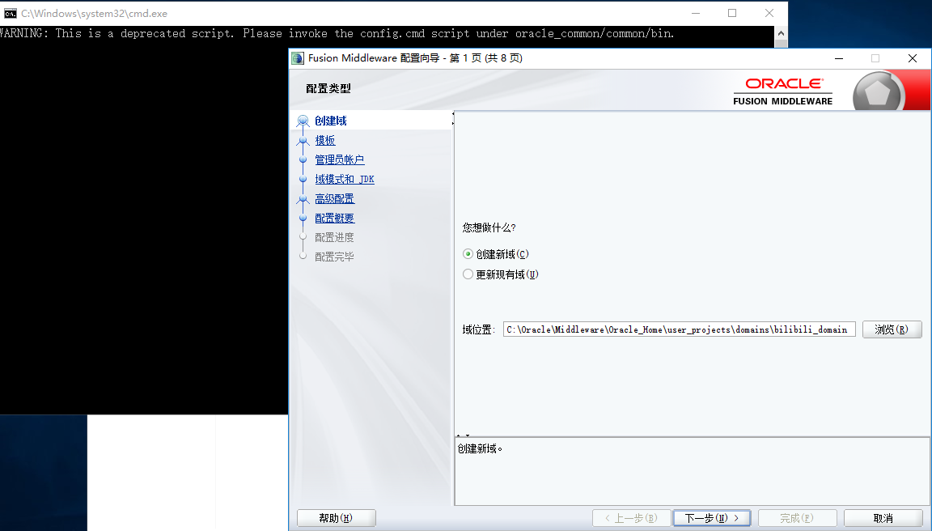932x531 pixels.
Task: Click the 高级配置 step node icon
Action: coord(303,198)
